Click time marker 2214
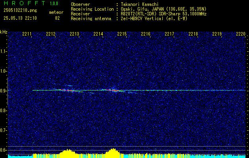The width and height of the screenshot is (249, 158). tap(98, 34)
